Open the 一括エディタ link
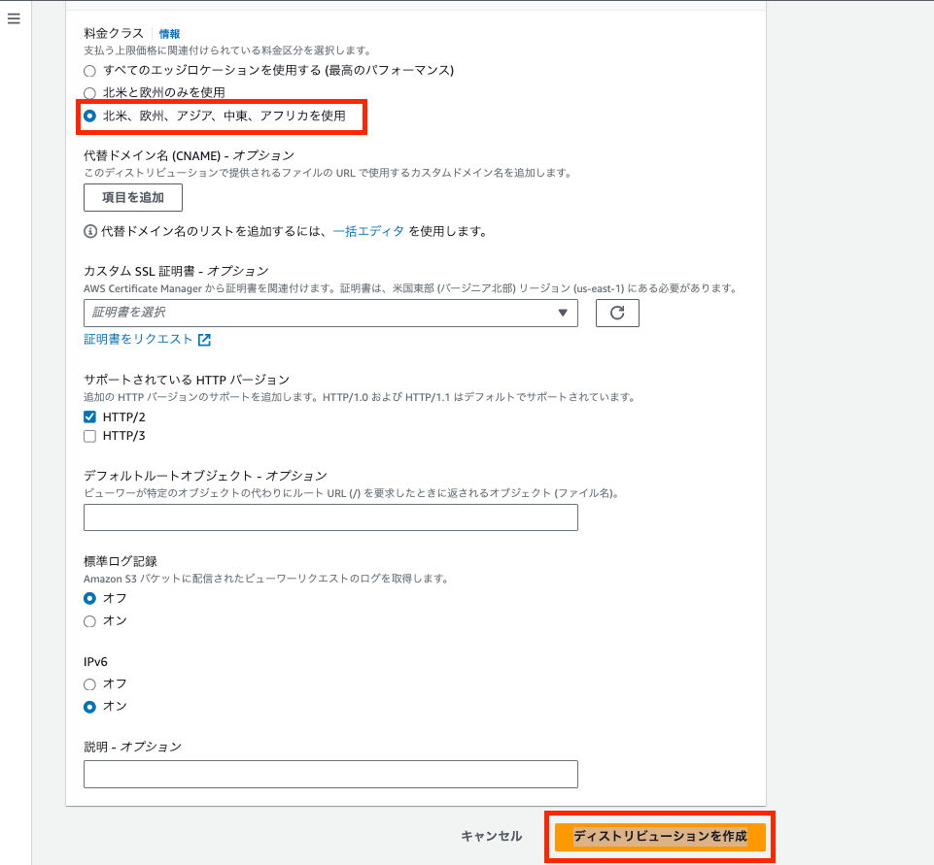 368,231
